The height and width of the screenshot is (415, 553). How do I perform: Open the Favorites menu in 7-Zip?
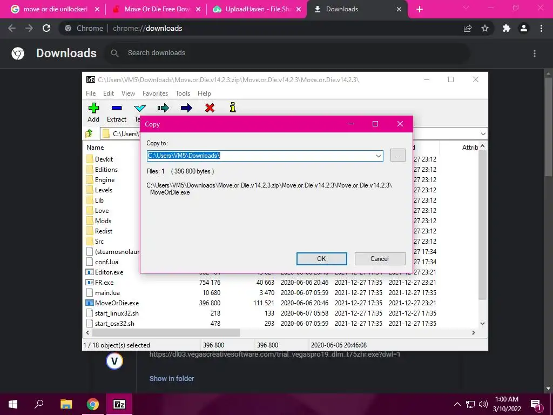pos(155,93)
